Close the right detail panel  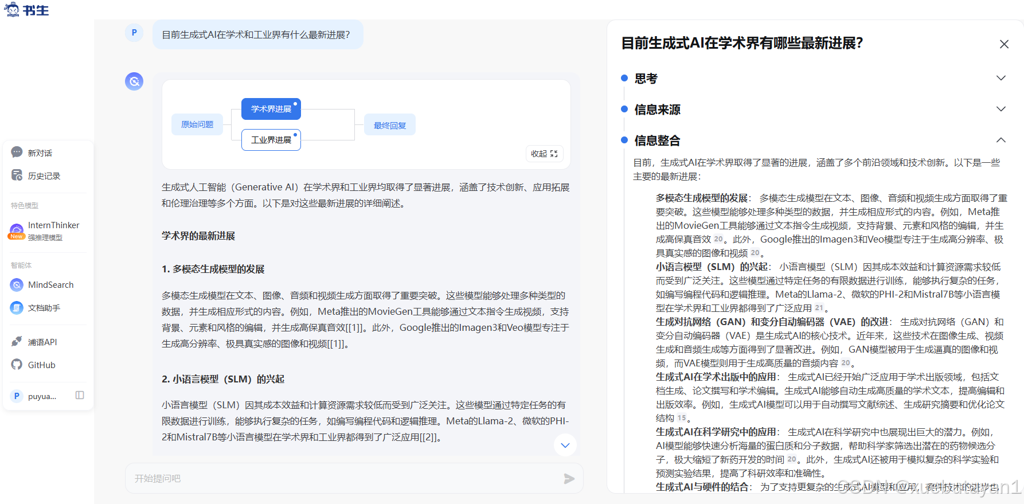(1004, 44)
